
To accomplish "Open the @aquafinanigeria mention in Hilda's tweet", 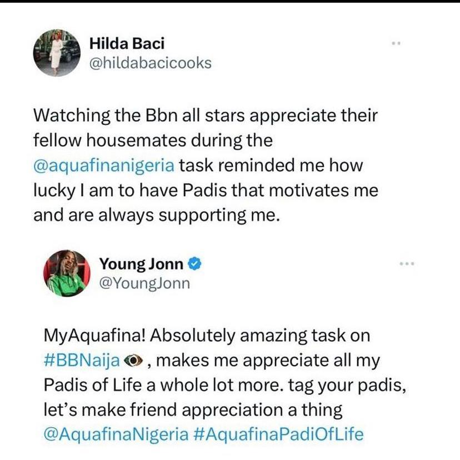I will tap(104, 166).
